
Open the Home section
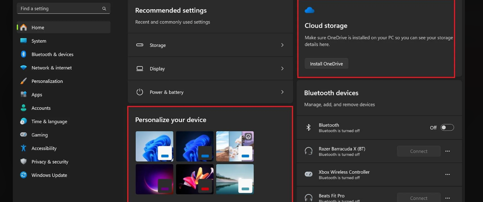(63, 28)
